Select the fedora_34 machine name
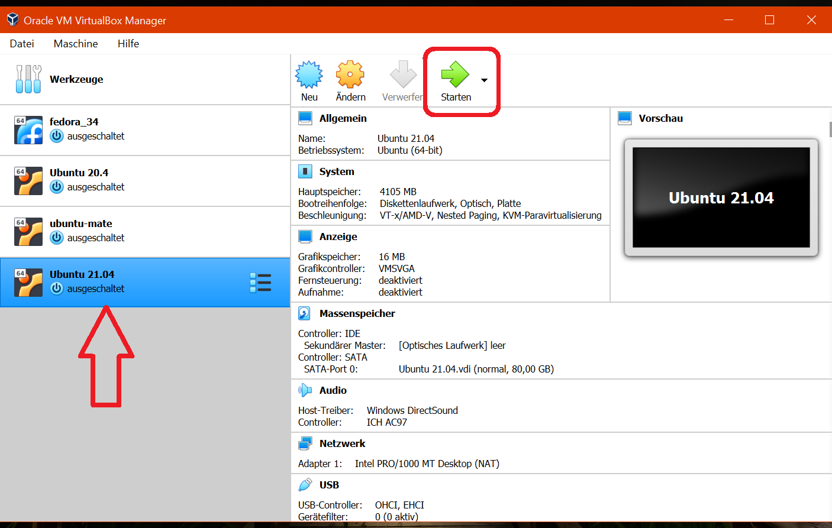 click(x=74, y=122)
